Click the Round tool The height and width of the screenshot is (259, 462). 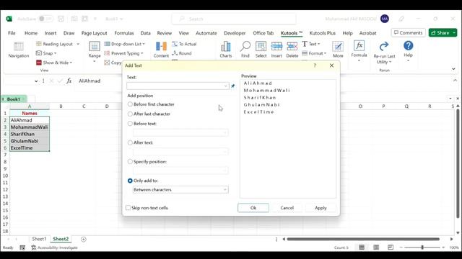[182, 53]
